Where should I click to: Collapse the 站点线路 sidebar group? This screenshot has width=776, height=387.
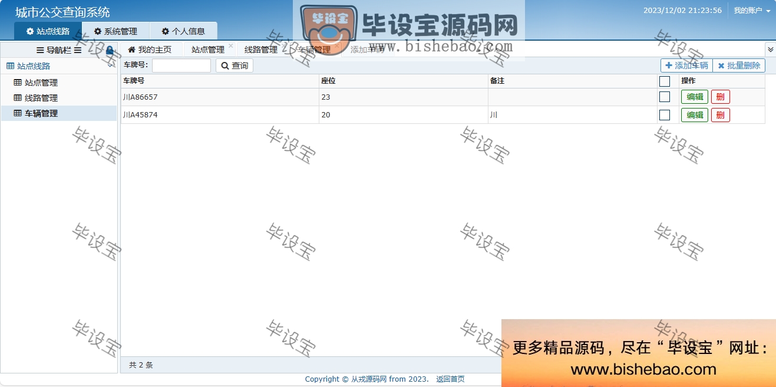pos(59,66)
